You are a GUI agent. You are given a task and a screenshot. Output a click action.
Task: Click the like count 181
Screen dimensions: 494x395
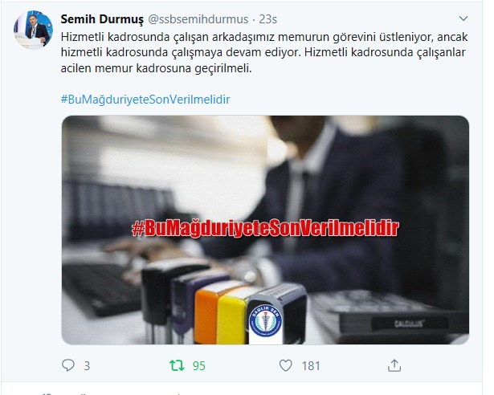(x=311, y=366)
